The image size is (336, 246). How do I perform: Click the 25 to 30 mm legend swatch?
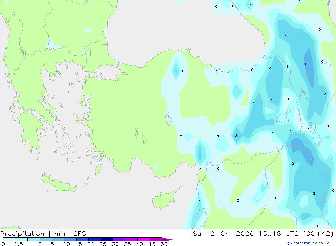tap(107, 239)
